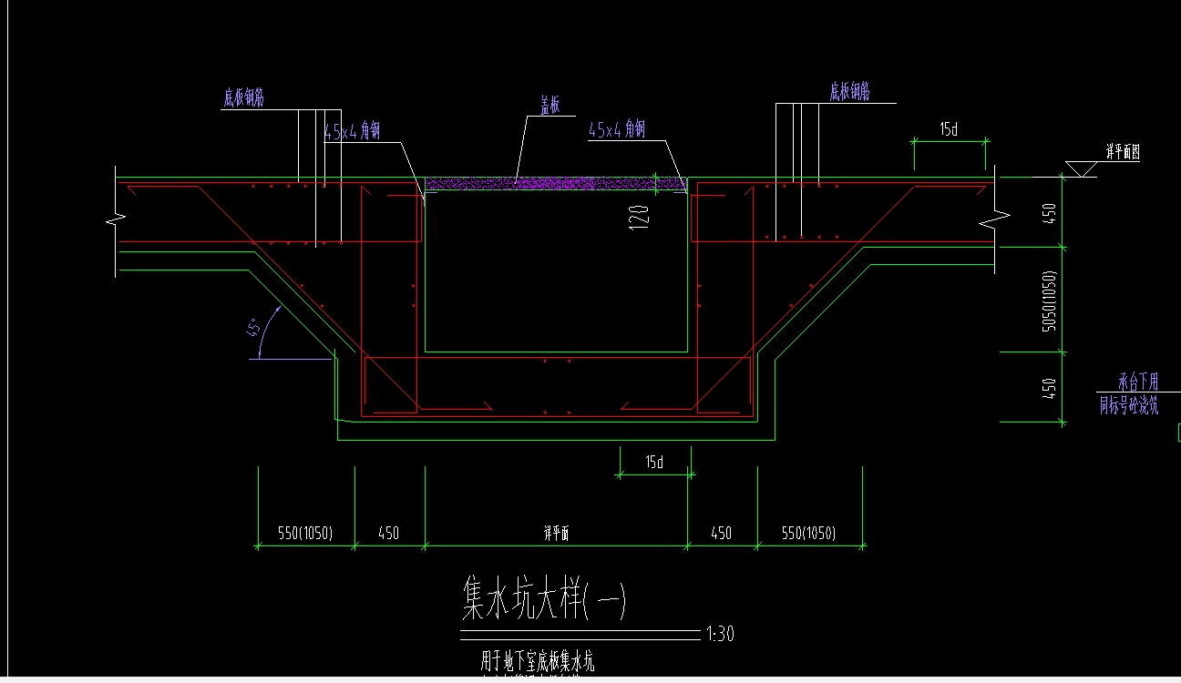
Task: Click the '承台下用' note text
Action: [1136, 382]
